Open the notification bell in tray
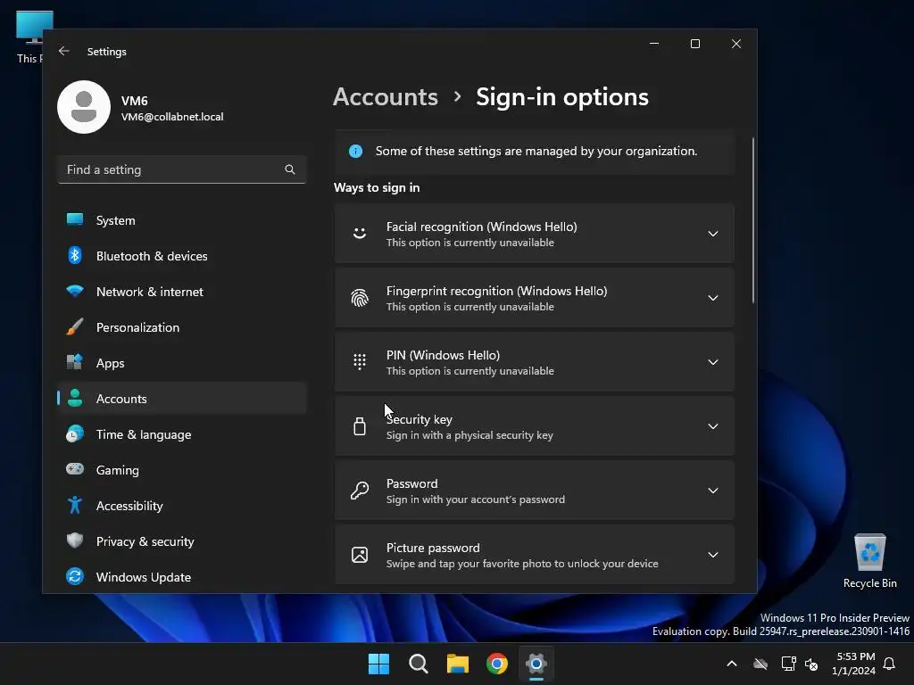 coord(890,664)
